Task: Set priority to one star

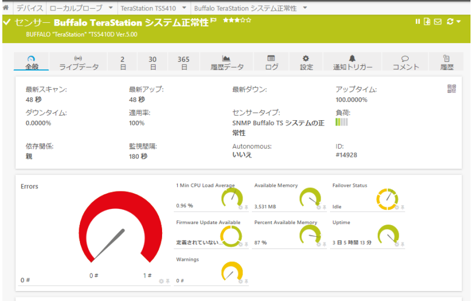Action: pos(226,20)
